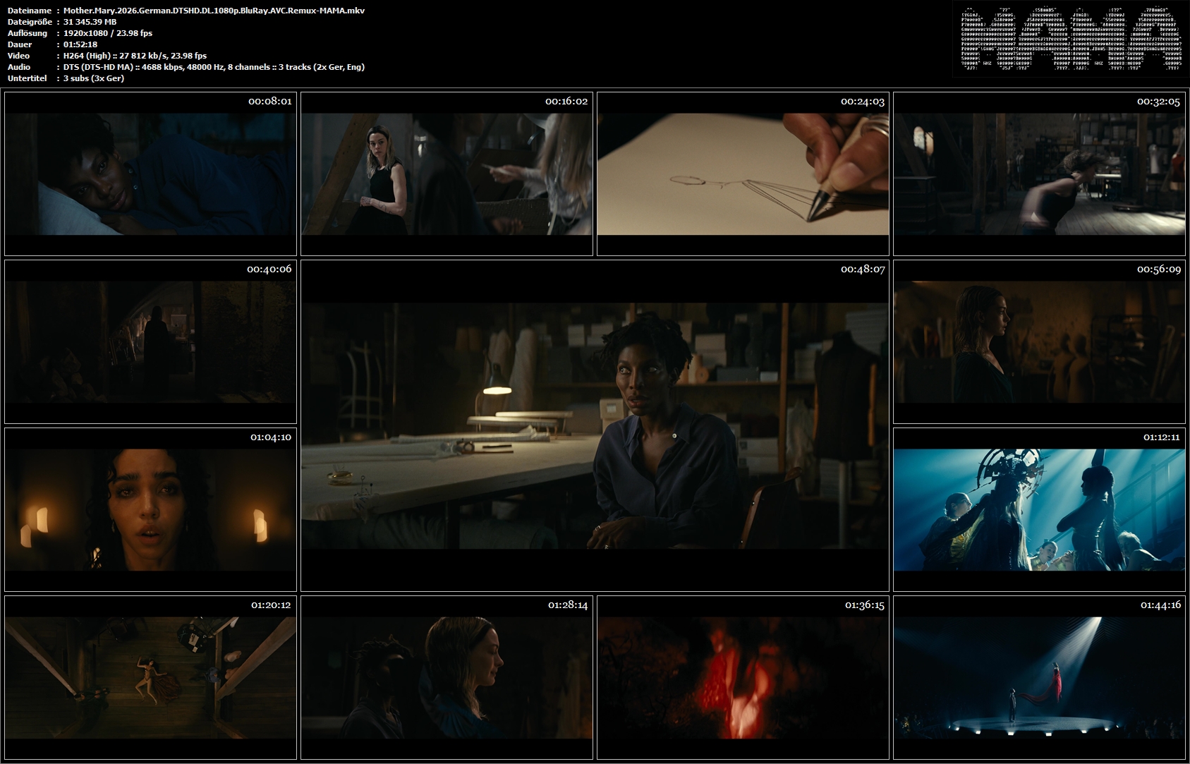The height and width of the screenshot is (764, 1190).
Task: Click the 01:44:16 timestamp label
Action: [1160, 605]
